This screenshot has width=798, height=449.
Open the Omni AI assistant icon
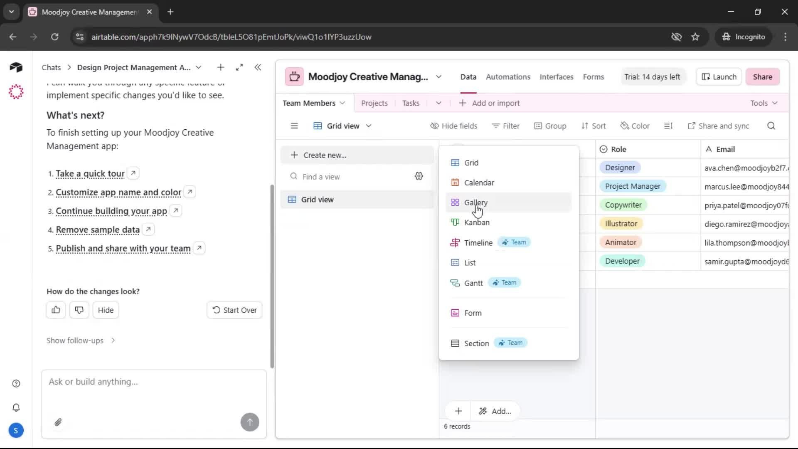pos(16,91)
